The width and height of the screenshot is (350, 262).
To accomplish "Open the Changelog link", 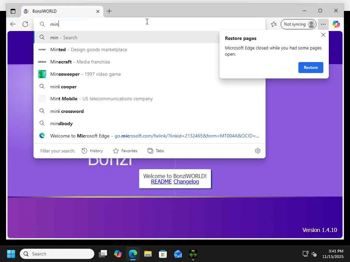I will (x=186, y=182).
